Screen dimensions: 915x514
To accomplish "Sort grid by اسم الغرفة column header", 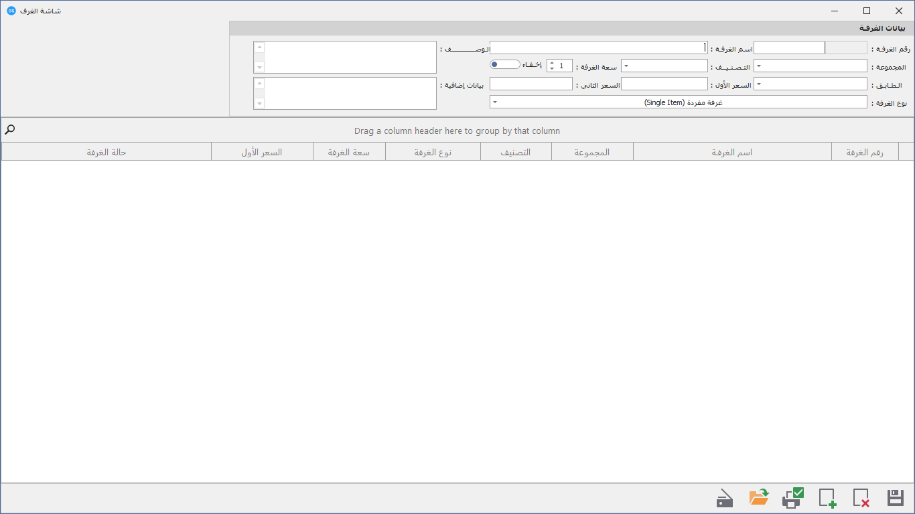I will [x=732, y=152].
